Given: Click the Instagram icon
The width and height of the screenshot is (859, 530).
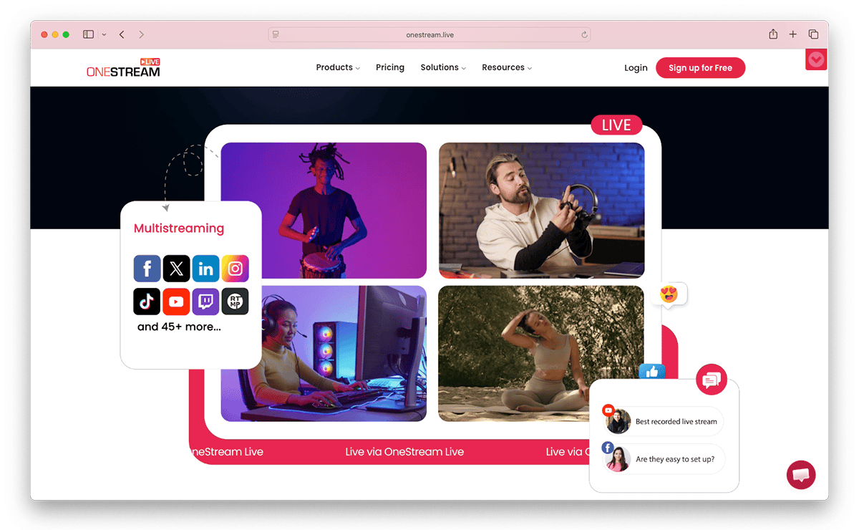Looking at the screenshot, I should coord(235,269).
